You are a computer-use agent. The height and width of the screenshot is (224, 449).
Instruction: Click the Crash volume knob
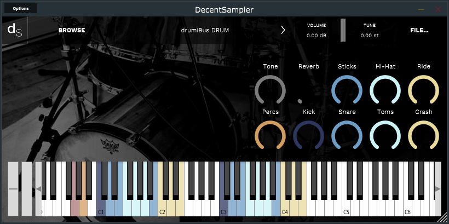pos(423,135)
